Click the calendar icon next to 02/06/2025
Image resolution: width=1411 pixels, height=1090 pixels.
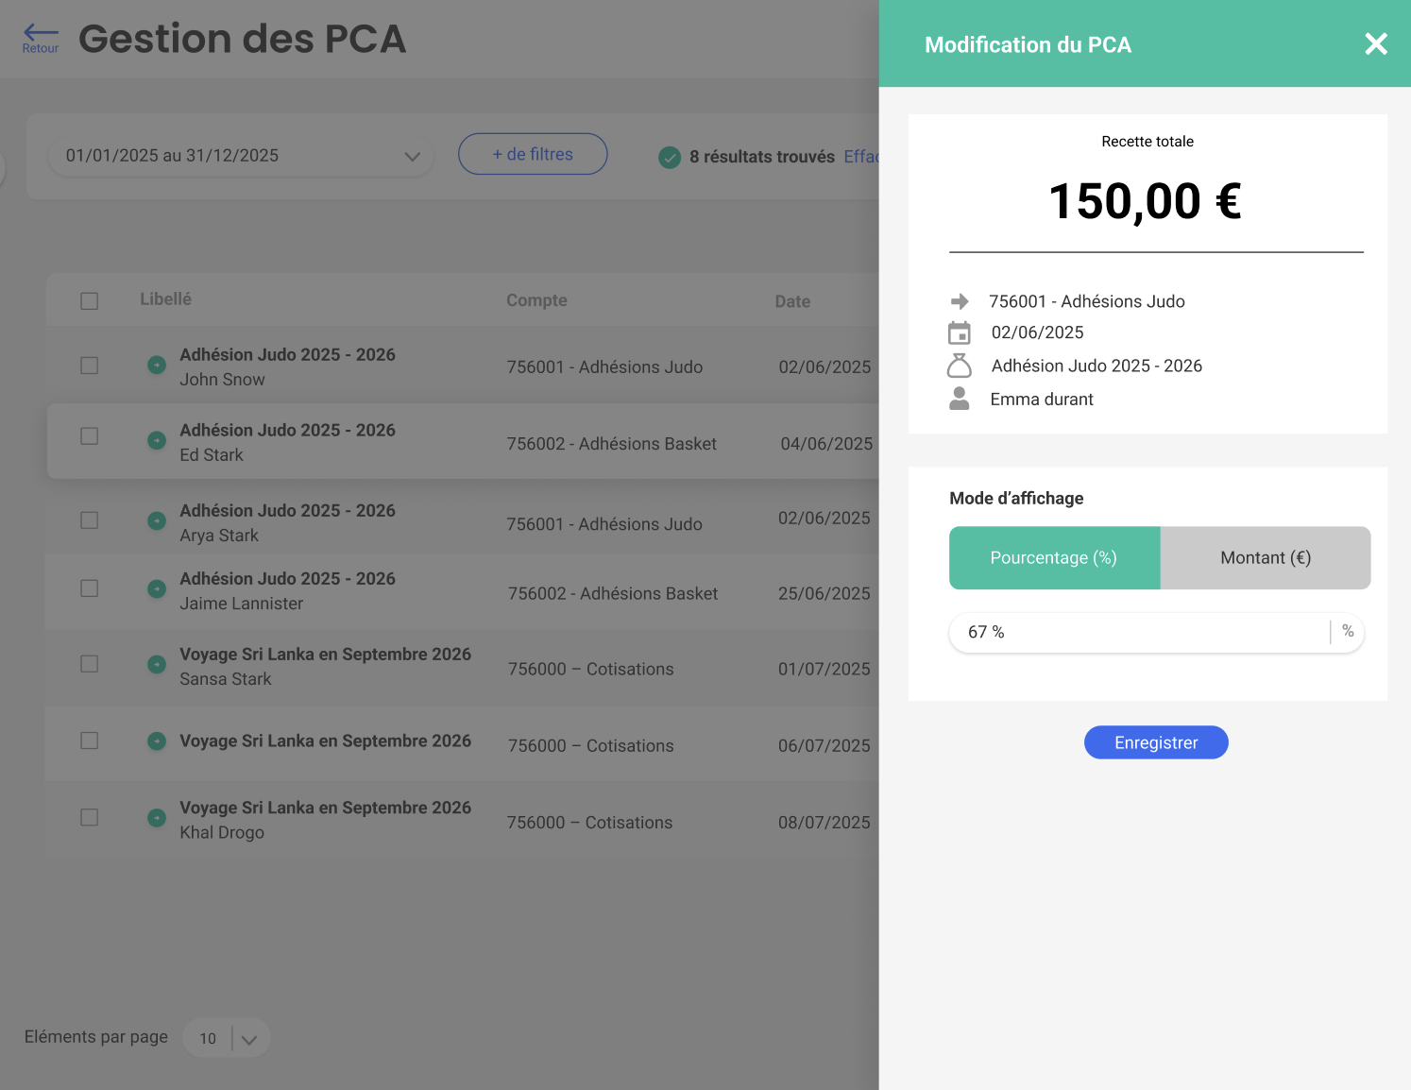pyautogui.click(x=960, y=332)
